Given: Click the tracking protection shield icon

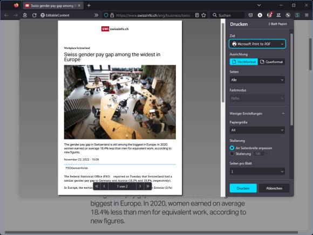Looking at the screenshot, I should [106, 15].
